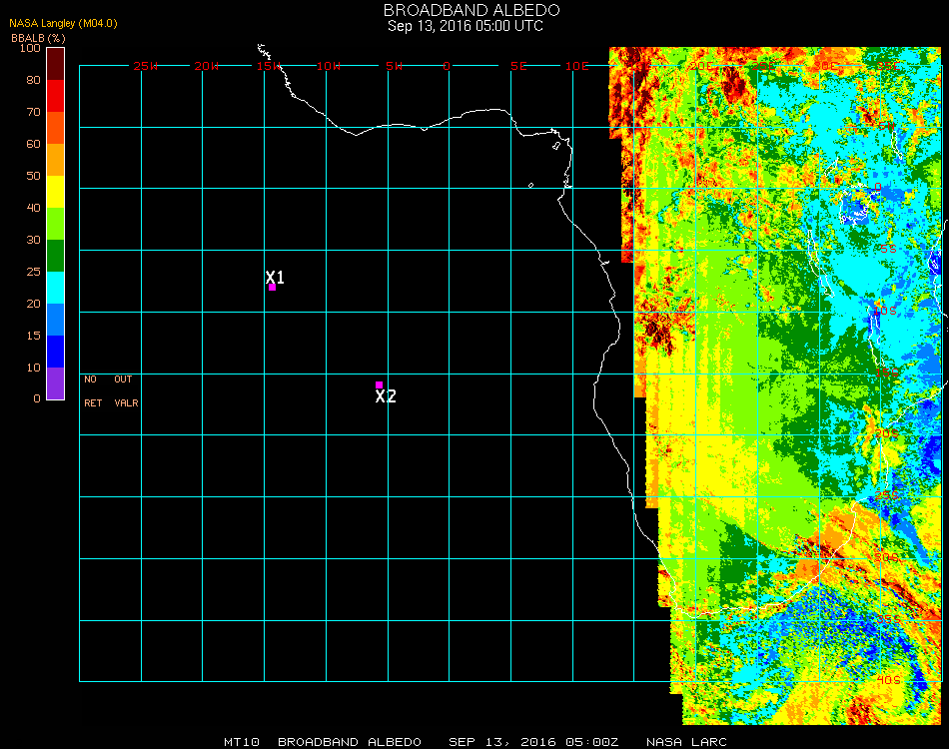Click the OUT VALR legend label

click(126, 391)
